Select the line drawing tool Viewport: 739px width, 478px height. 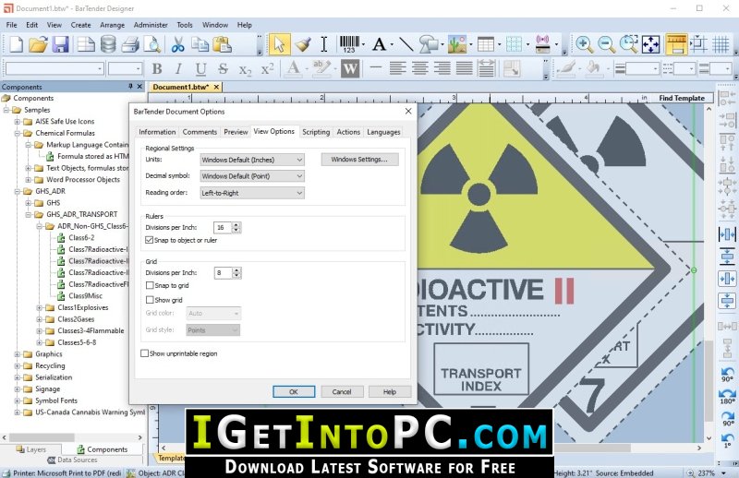[406, 44]
